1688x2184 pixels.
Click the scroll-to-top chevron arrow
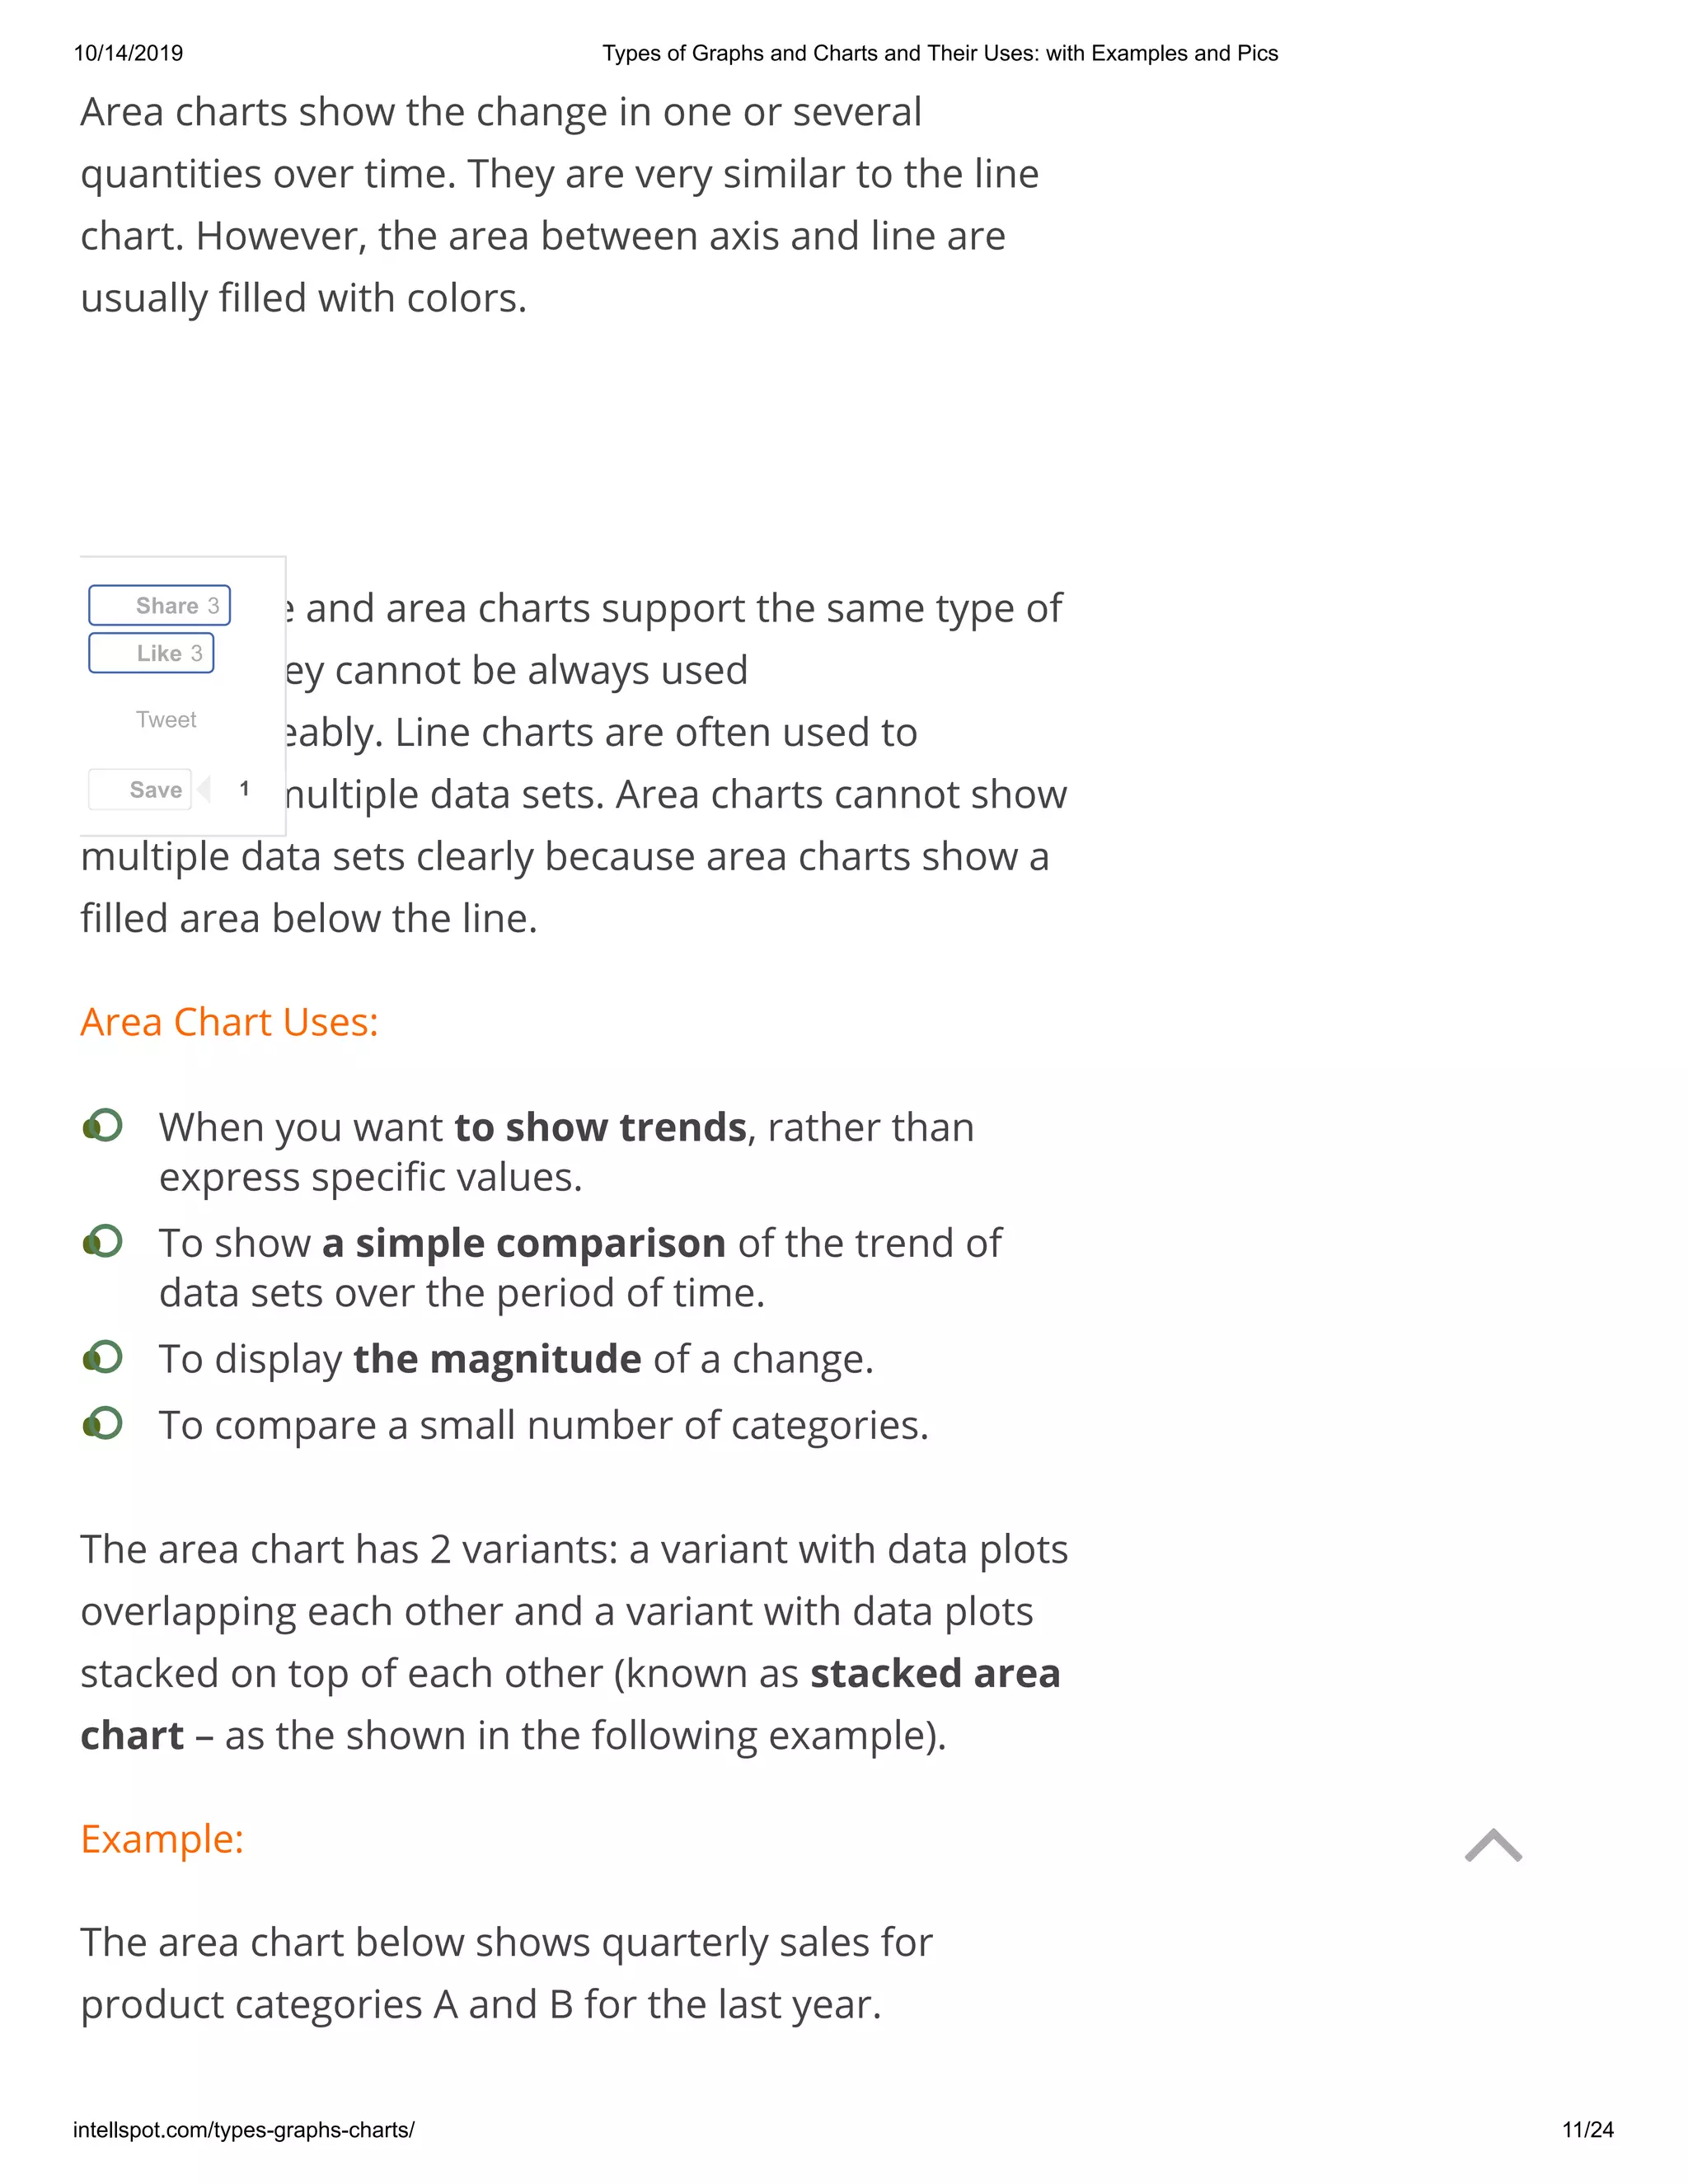coord(1493,1845)
